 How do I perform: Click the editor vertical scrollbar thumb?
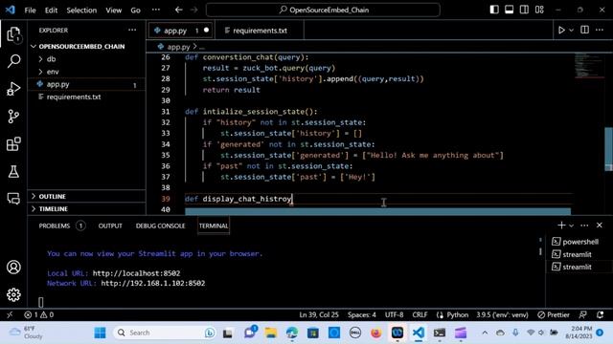(609, 149)
